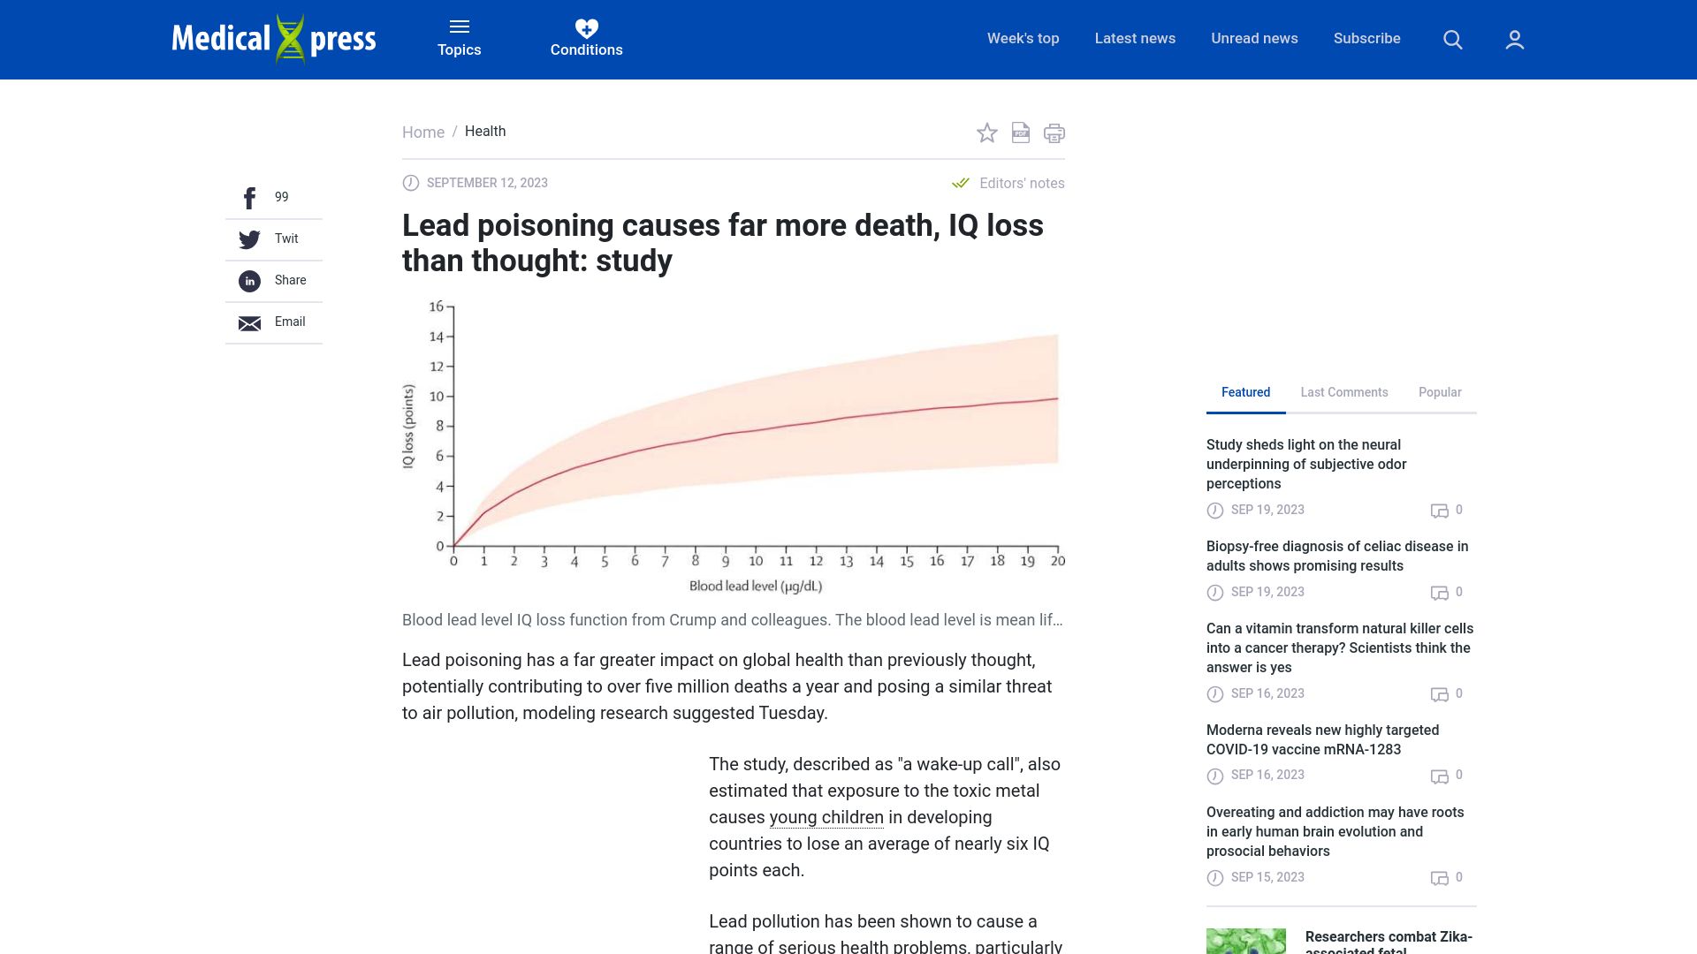Open comments icon for vitamin killer cells story
Viewport: 1697px width, 954px height.
[x=1440, y=694]
